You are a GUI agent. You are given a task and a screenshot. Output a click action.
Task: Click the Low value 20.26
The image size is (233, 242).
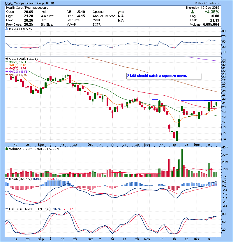point(29,20)
